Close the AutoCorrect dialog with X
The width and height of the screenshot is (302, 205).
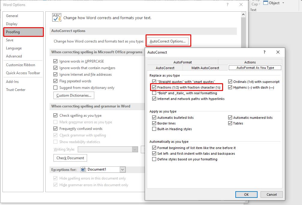278,52
